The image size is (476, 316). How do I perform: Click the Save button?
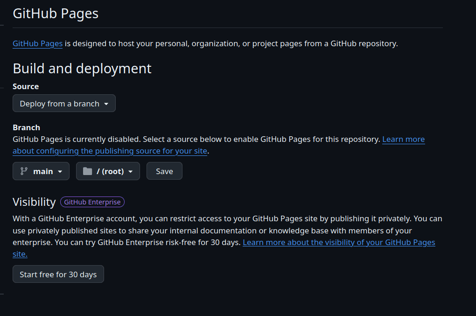point(164,171)
